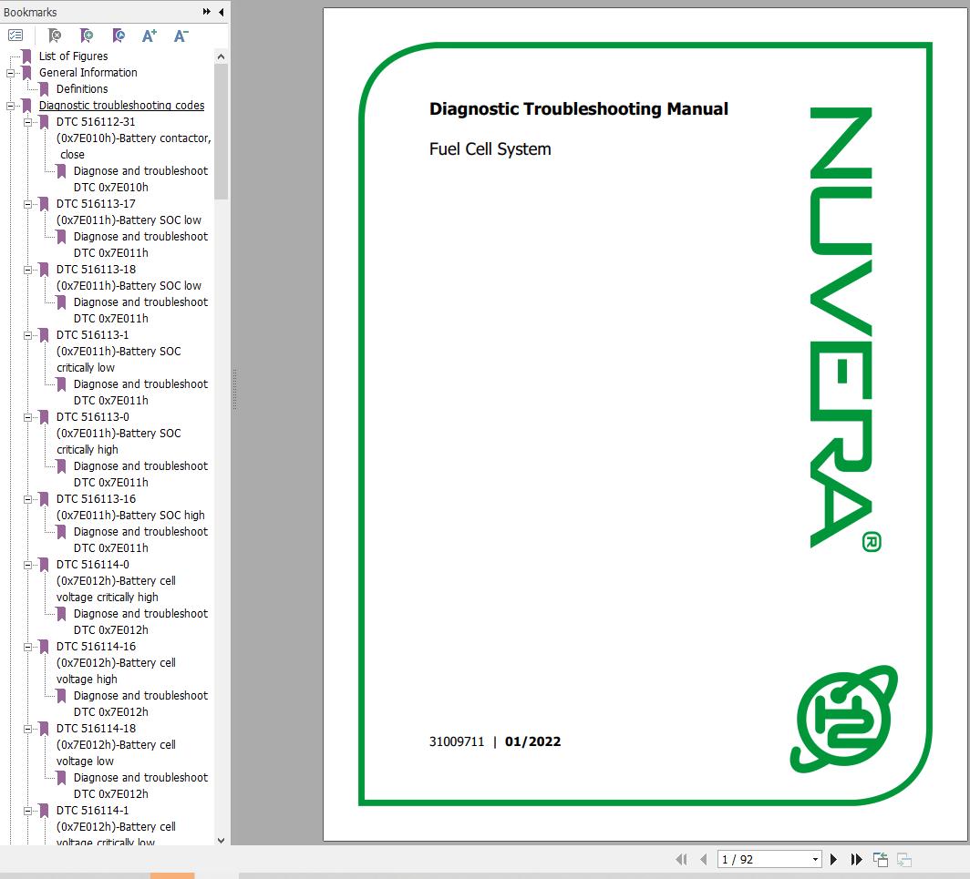
Task: Open Diagnose and troubleshoot under DTC 516113-16
Action: [140, 539]
